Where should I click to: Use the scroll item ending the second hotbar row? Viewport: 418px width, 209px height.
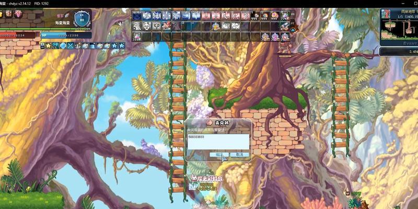(285, 26)
